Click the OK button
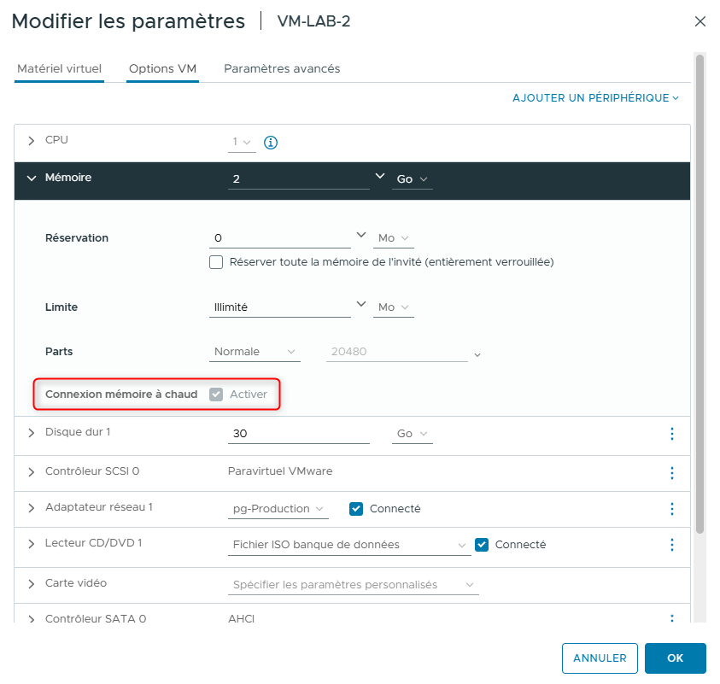 coord(675,658)
